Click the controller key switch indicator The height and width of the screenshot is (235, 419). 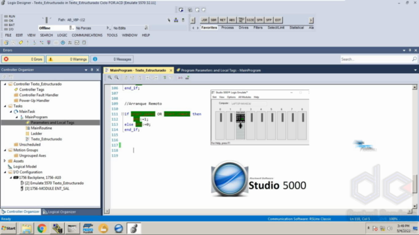[x=46, y=20]
